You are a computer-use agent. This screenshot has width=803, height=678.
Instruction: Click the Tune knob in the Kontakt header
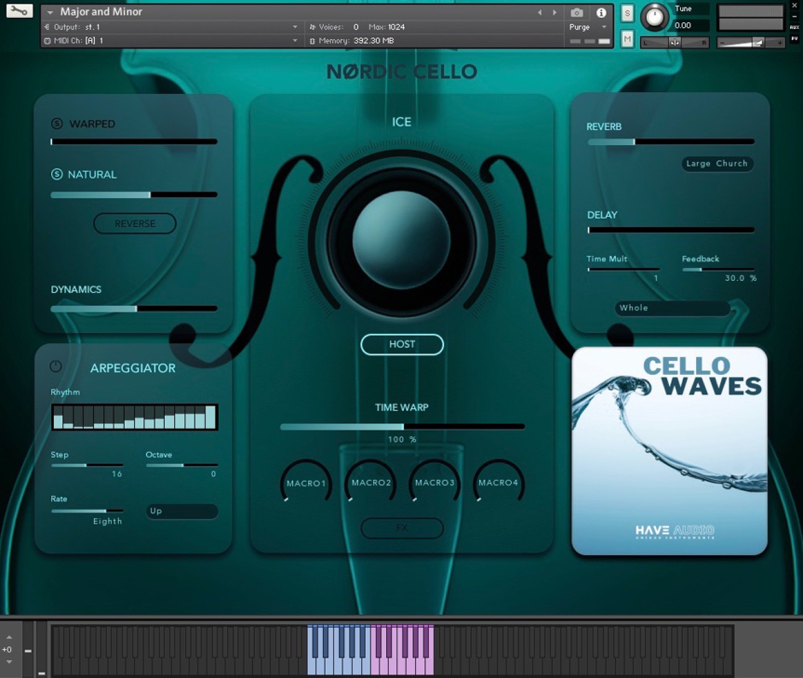pyautogui.click(x=655, y=18)
